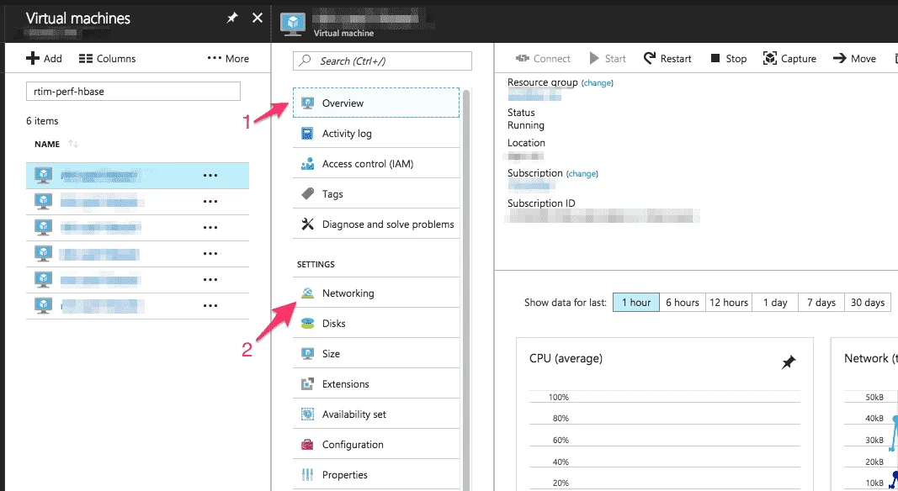Screen dimensions: 898x491
Task: Click the Add plus icon
Action: pos(33,58)
